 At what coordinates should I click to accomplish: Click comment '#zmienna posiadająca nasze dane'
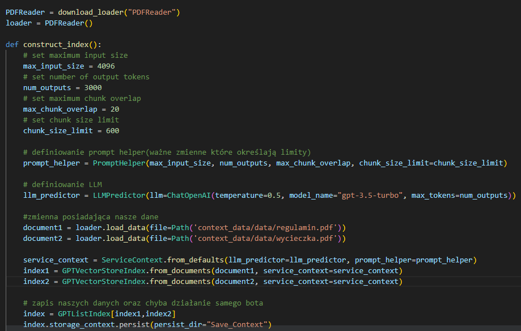[x=91, y=217]
